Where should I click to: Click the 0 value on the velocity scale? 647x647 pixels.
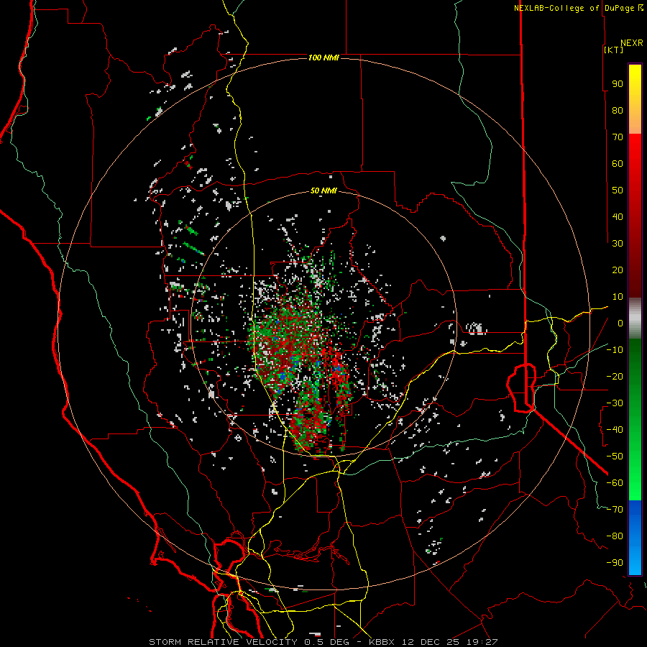pos(620,323)
